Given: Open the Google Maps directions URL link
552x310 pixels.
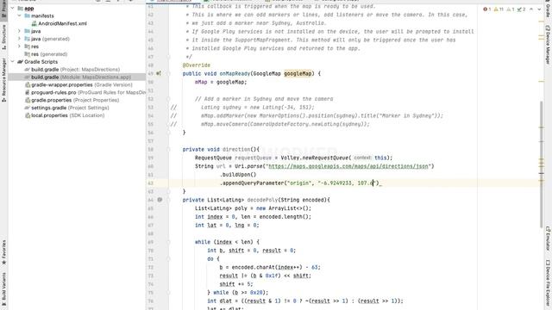Looking at the screenshot, I should click(x=348, y=166).
